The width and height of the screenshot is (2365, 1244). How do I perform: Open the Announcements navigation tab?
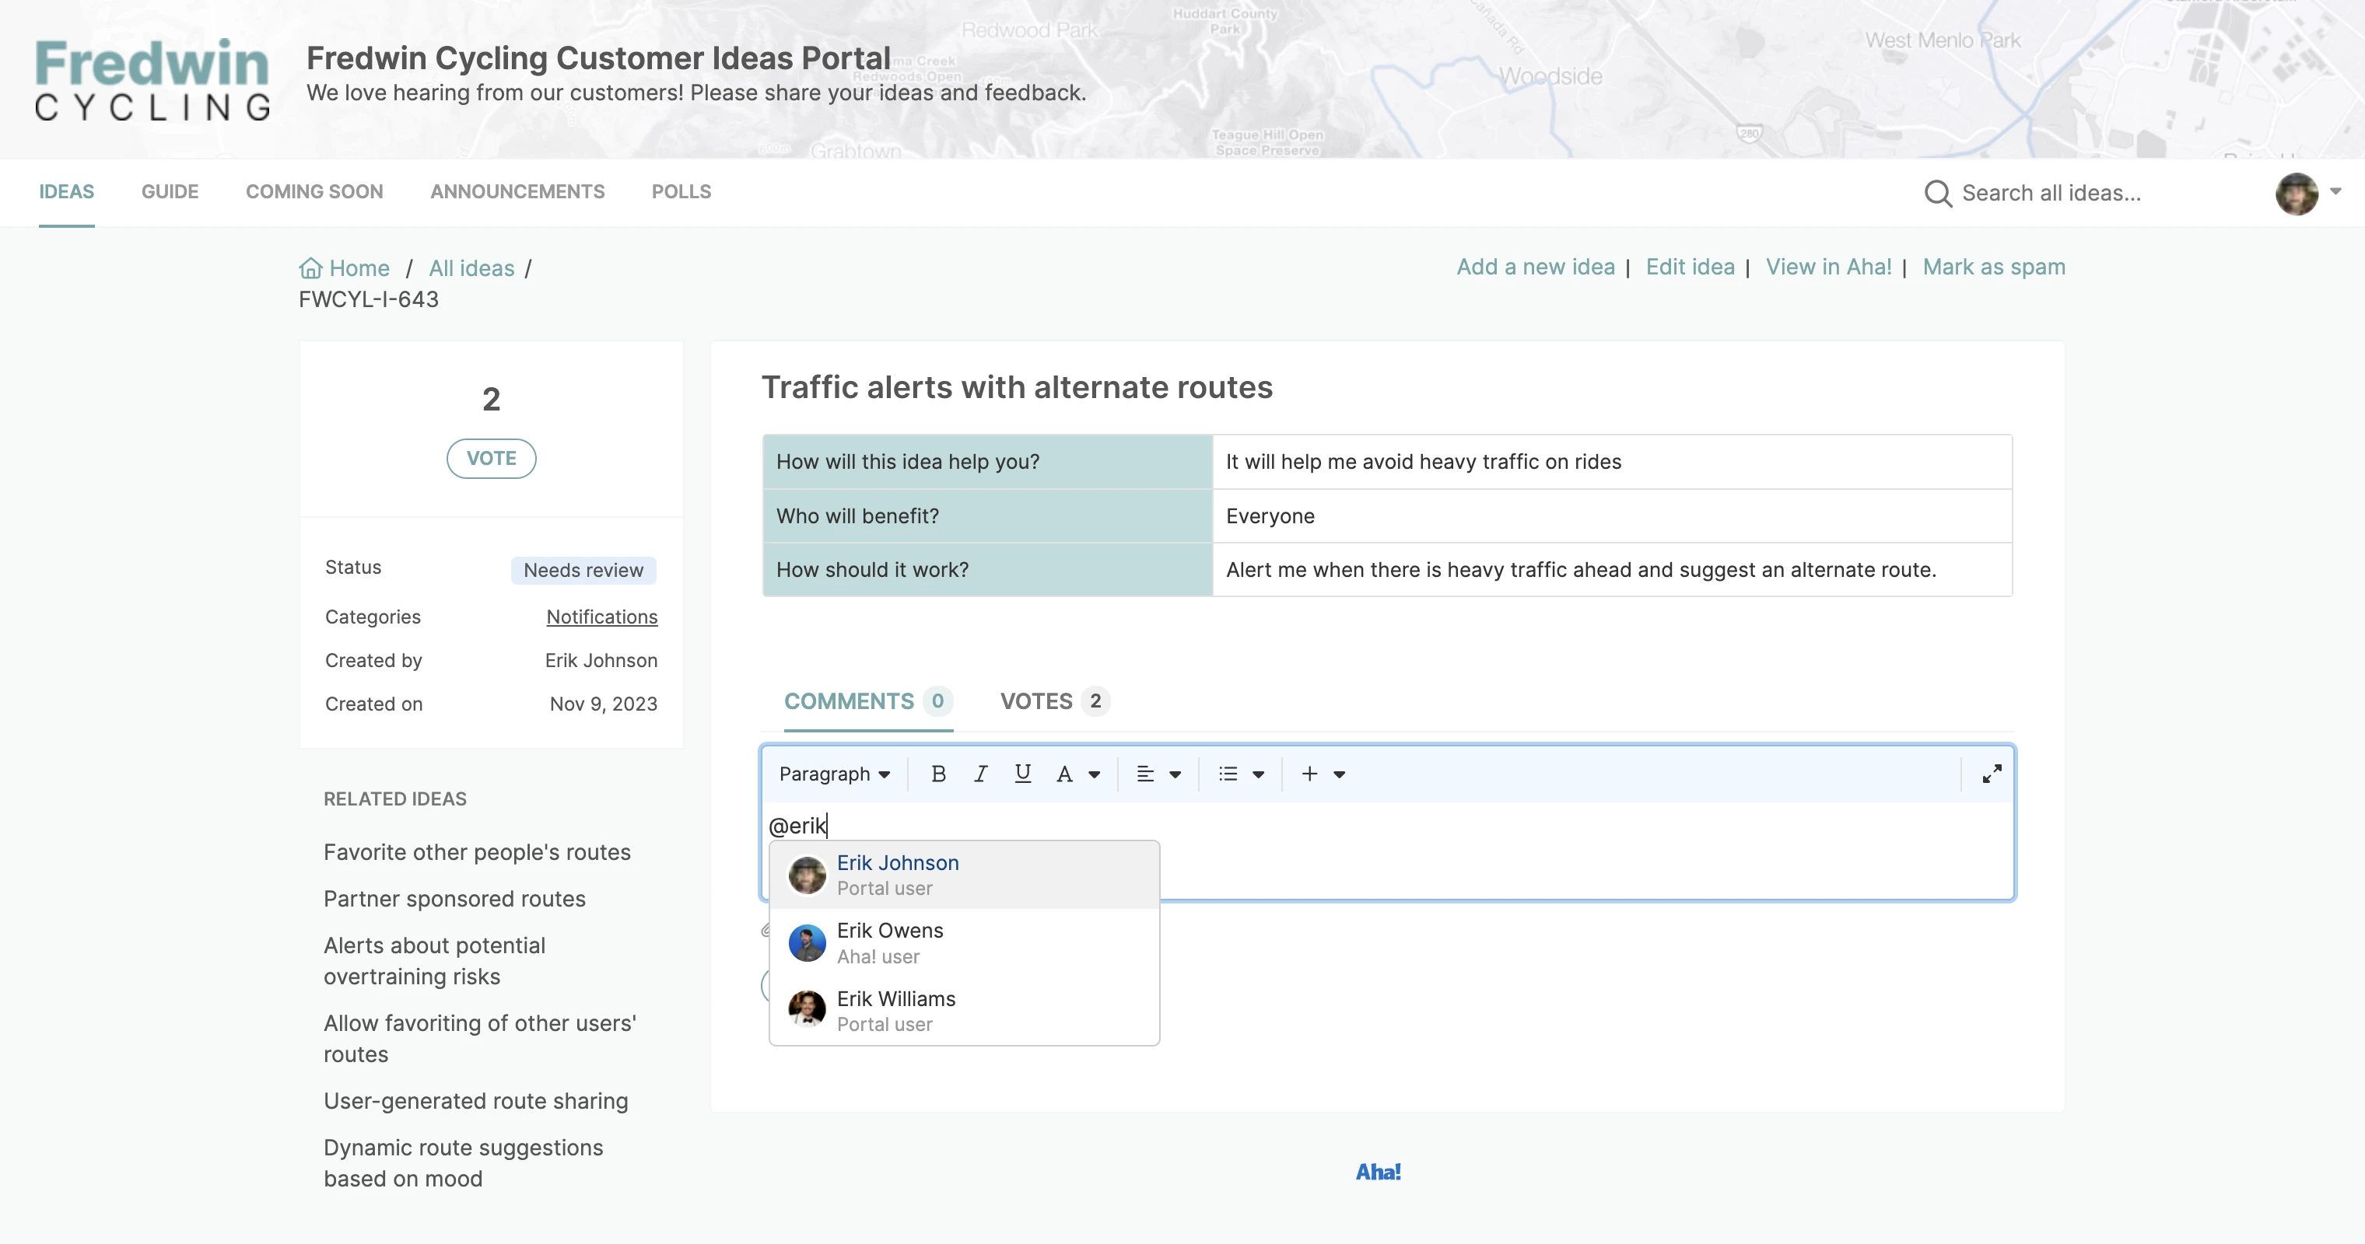pyautogui.click(x=517, y=192)
